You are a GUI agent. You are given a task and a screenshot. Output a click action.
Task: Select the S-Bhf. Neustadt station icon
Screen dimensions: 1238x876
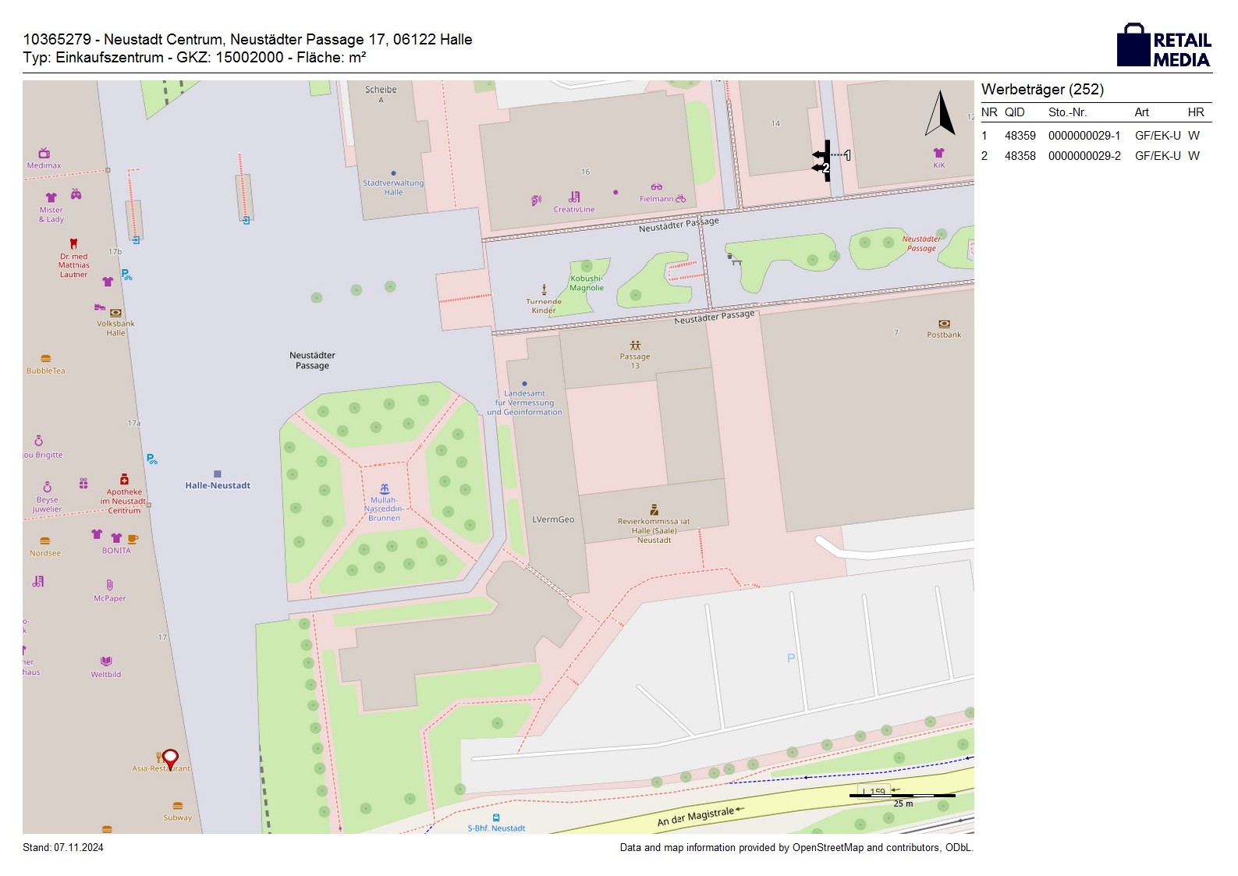496,818
